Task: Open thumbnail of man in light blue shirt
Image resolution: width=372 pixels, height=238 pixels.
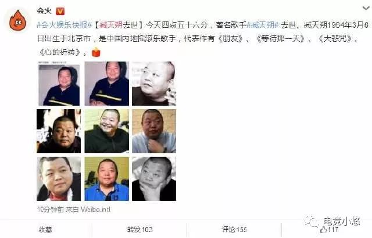Action: click(x=154, y=131)
